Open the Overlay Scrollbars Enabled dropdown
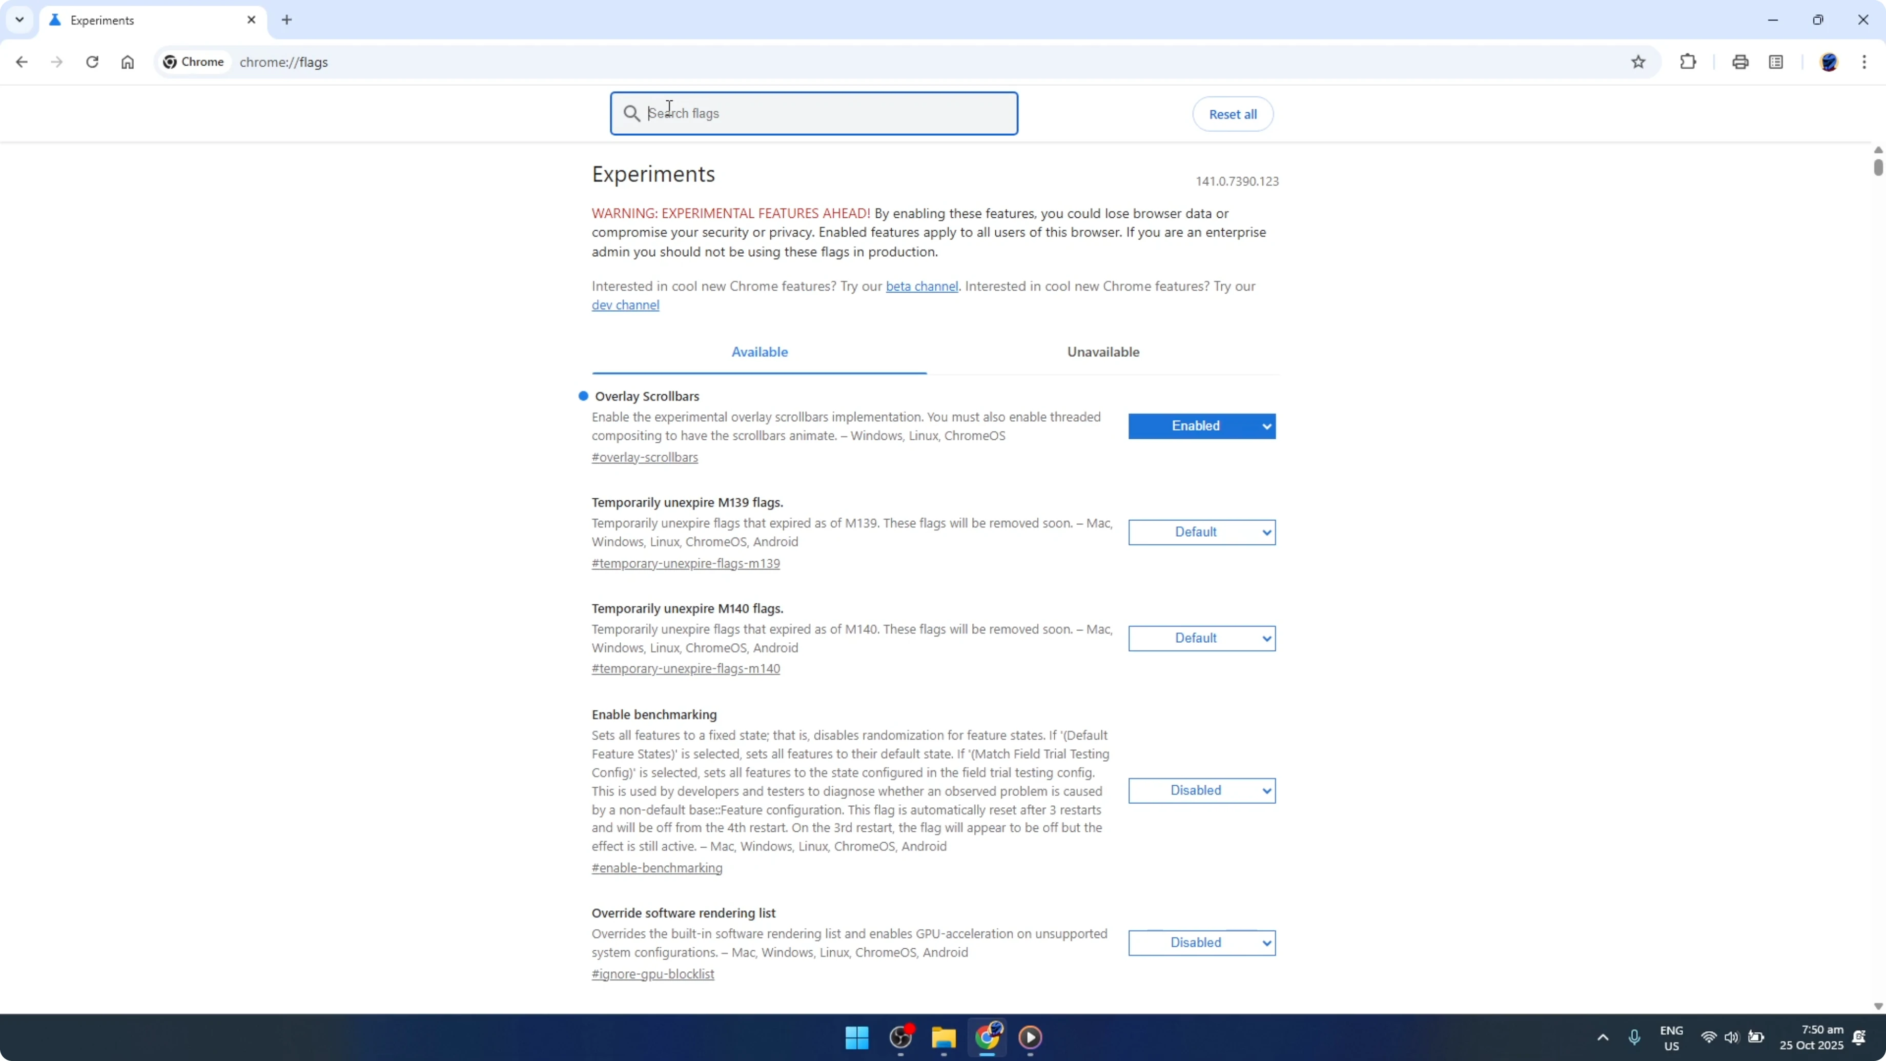 (1201, 425)
